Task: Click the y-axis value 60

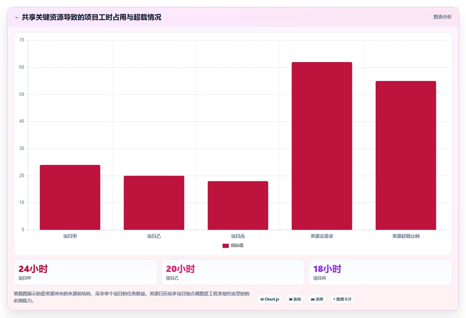Action: [x=22, y=67]
